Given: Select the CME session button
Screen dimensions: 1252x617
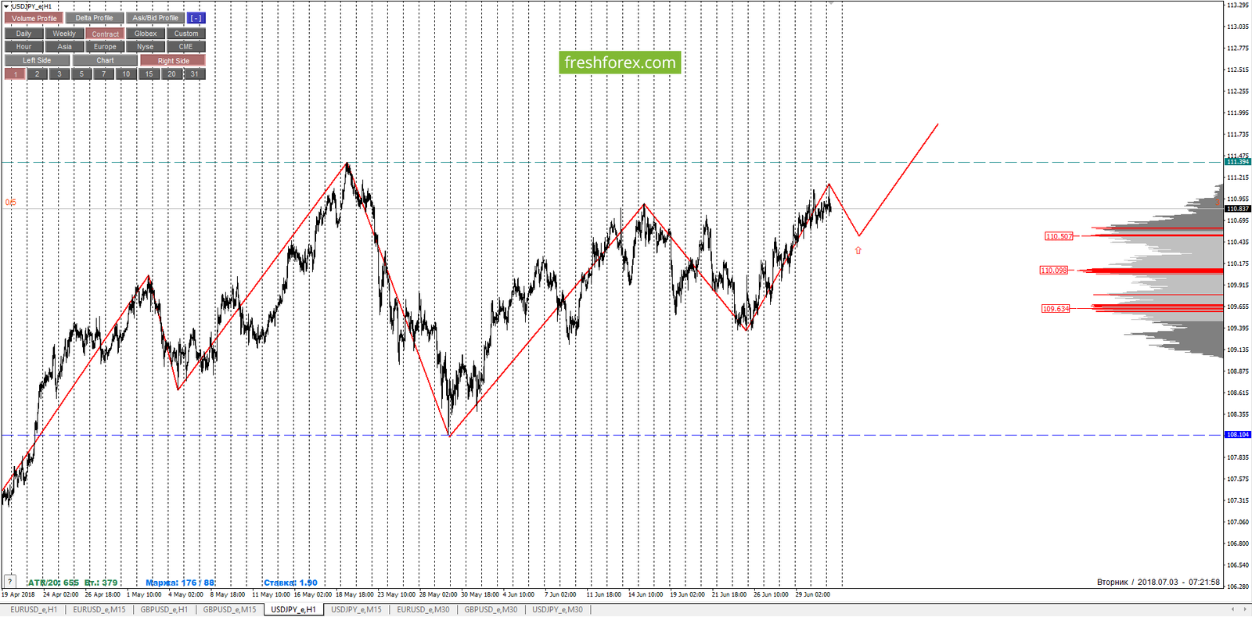Looking at the screenshot, I should 186,47.
